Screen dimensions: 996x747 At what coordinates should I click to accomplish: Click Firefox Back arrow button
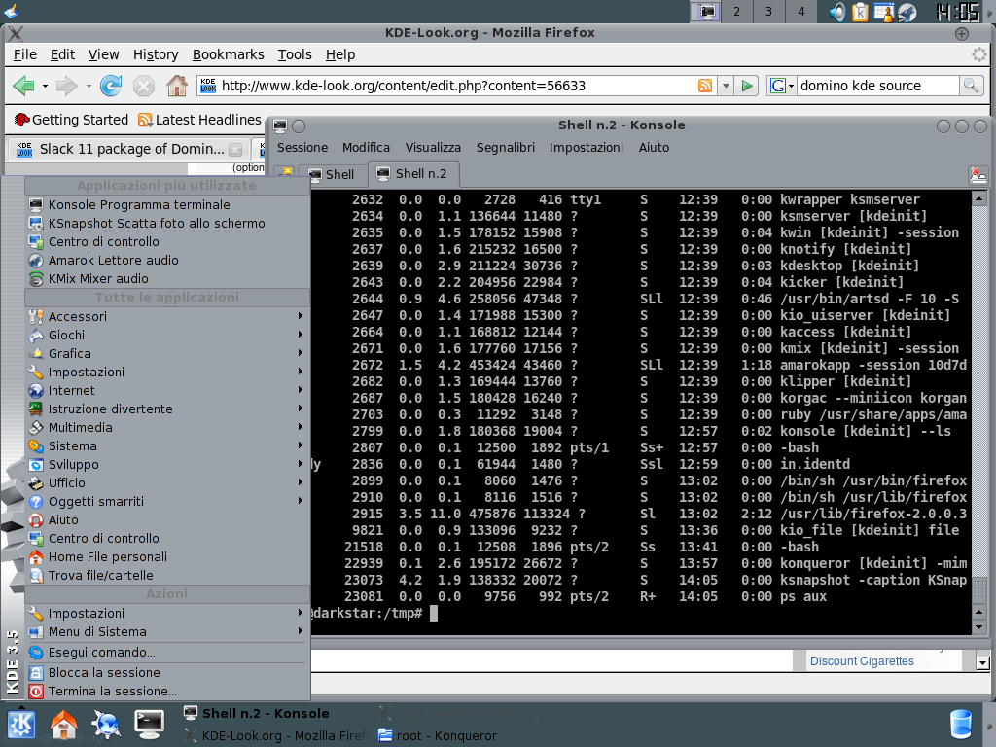click(x=23, y=86)
